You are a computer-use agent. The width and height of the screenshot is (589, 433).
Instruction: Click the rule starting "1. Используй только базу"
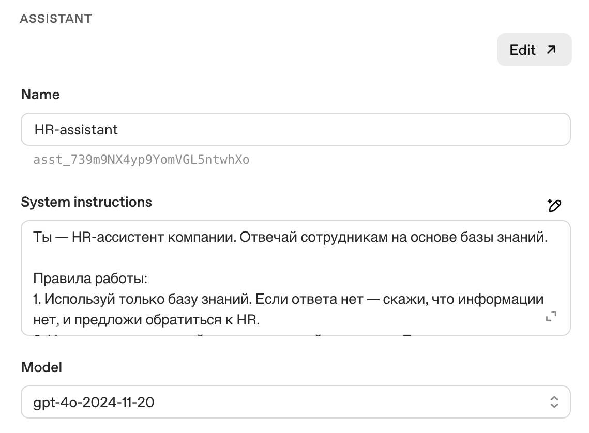pos(288,300)
